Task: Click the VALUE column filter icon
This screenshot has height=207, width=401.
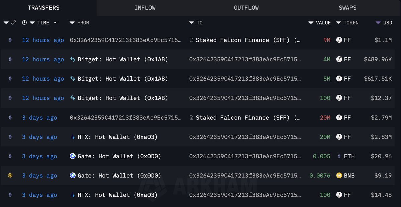Action: (311, 23)
